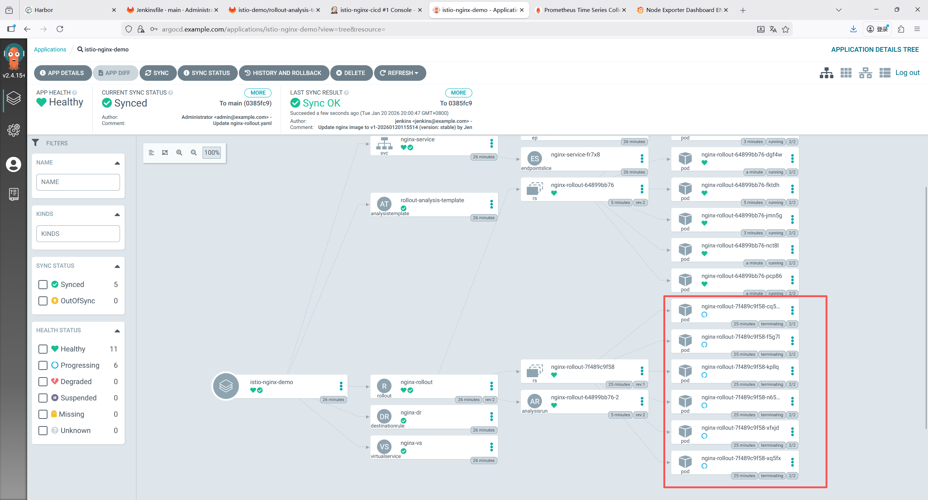Open the user info sidebar icon

click(x=13, y=164)
